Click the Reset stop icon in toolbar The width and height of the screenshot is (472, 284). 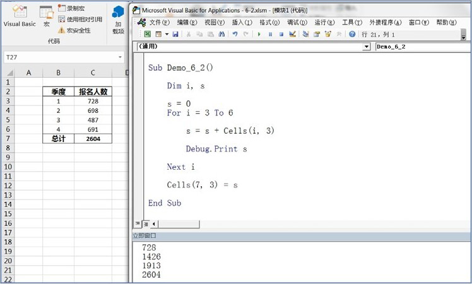pos(281,34)
